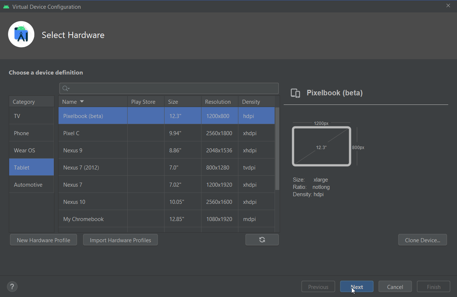Click the 2048x1536 resolution cell
Image resolution: width=457 pixels, height=297 pixels.
pyautogui.click(x=219, y=150)
